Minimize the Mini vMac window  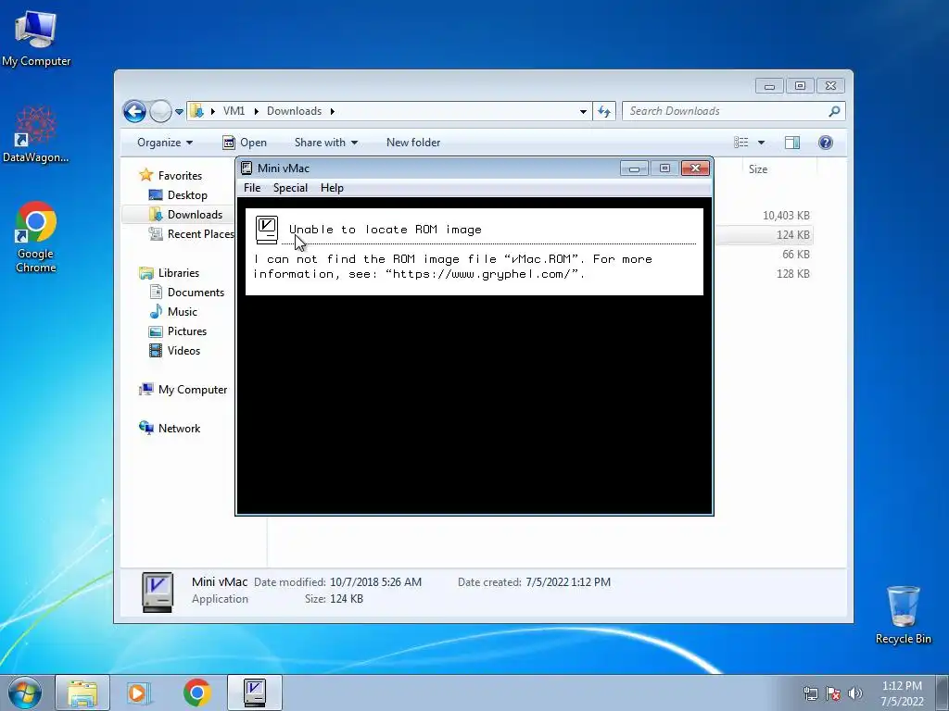point(634,168)
